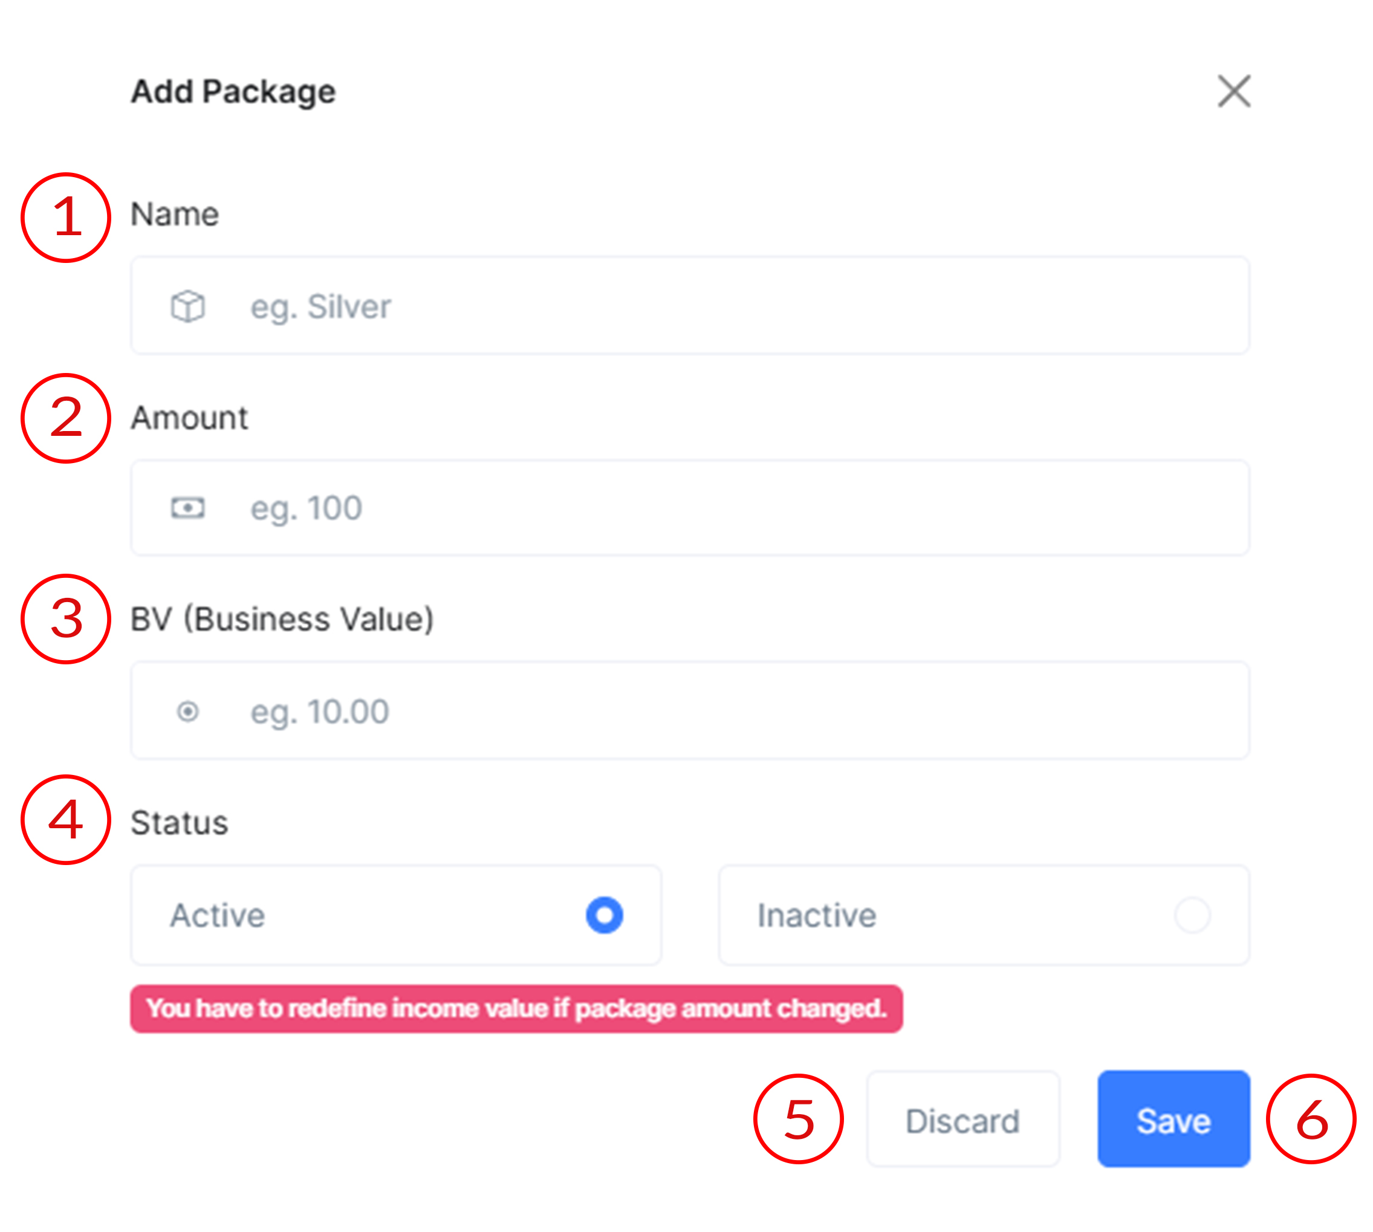Screen dimensions: 1373x1232
Task: Click the red circled number 1 marker
Action: coord(66,217)
